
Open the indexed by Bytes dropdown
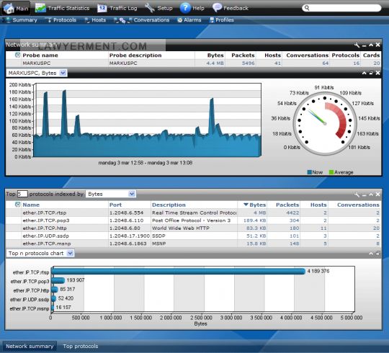(x=111, y=194)
